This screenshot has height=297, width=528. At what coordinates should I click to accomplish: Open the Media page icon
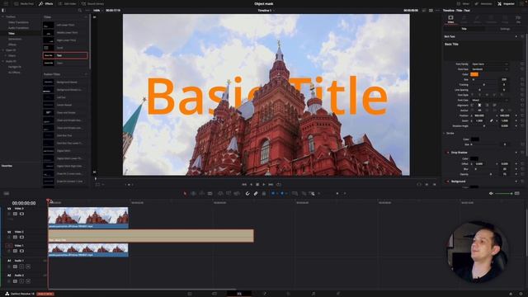tap(190, 294)
